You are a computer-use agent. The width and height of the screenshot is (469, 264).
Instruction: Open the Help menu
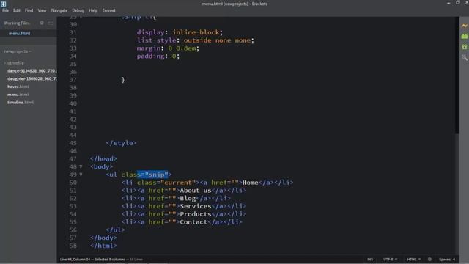[93, 10]
